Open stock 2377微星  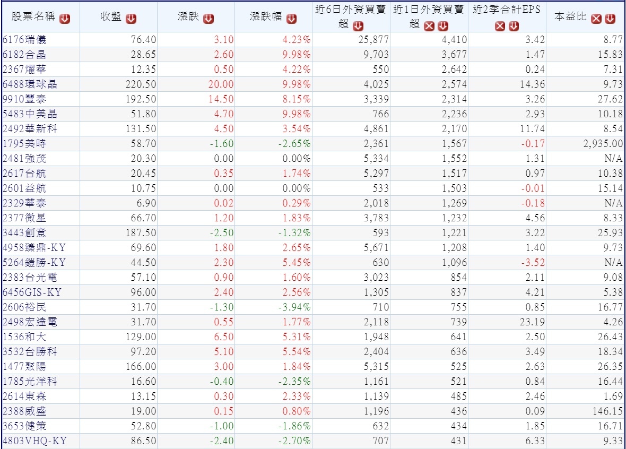pos(24,218)
